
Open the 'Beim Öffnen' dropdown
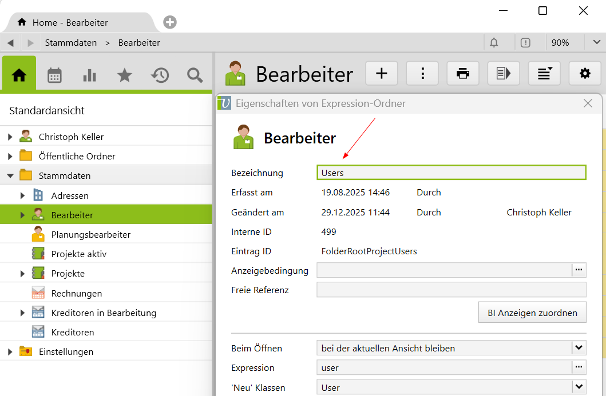(x=579, y=348)
